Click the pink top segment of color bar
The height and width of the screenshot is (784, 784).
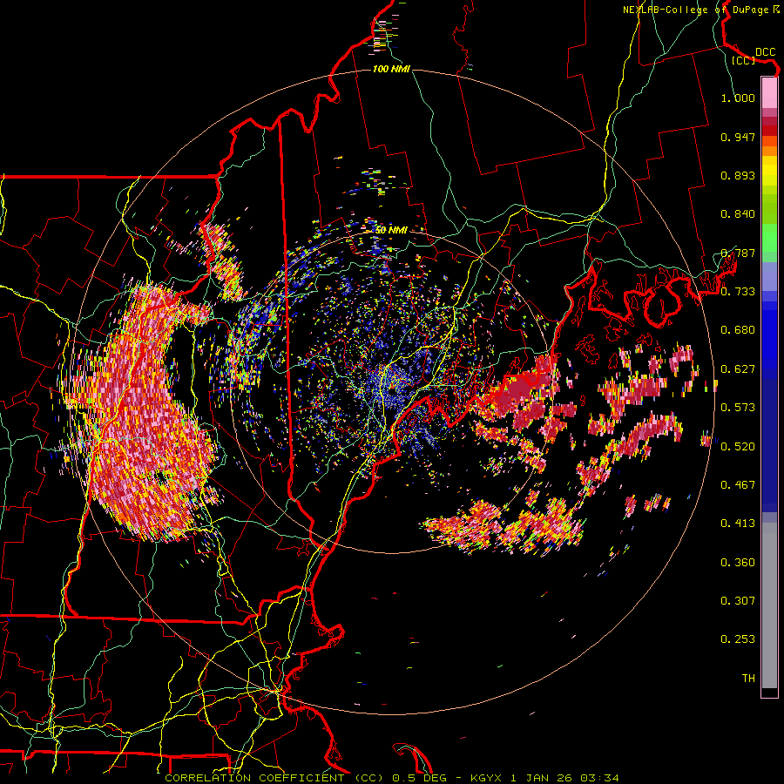pyautogui.click(x=769, y=93)
